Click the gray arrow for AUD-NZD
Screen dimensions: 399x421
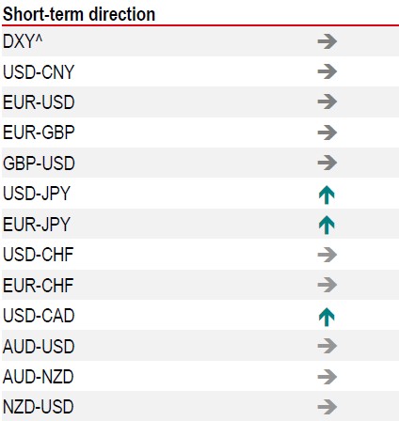tap(327, 377)
